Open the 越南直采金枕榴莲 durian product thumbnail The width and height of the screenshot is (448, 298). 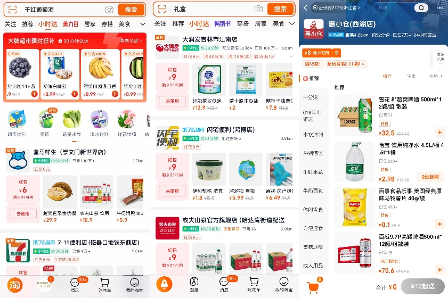coord(60,192)
